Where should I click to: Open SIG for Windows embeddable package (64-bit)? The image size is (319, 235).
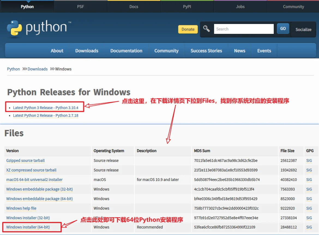point(309,199)
